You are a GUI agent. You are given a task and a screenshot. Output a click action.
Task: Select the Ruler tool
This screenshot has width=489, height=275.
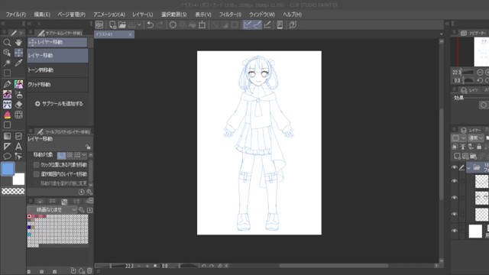click(x=7, y=146)
